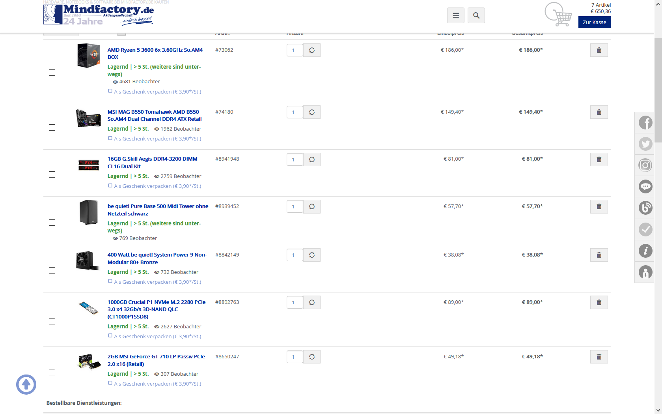The image size is (662, 414).
Task: Refresh quantity for 400 Watt System Power 9
Action: (312, 255)
